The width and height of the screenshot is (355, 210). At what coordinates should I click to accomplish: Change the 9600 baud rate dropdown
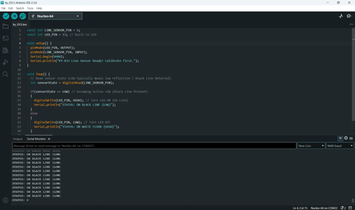point(340,146)
